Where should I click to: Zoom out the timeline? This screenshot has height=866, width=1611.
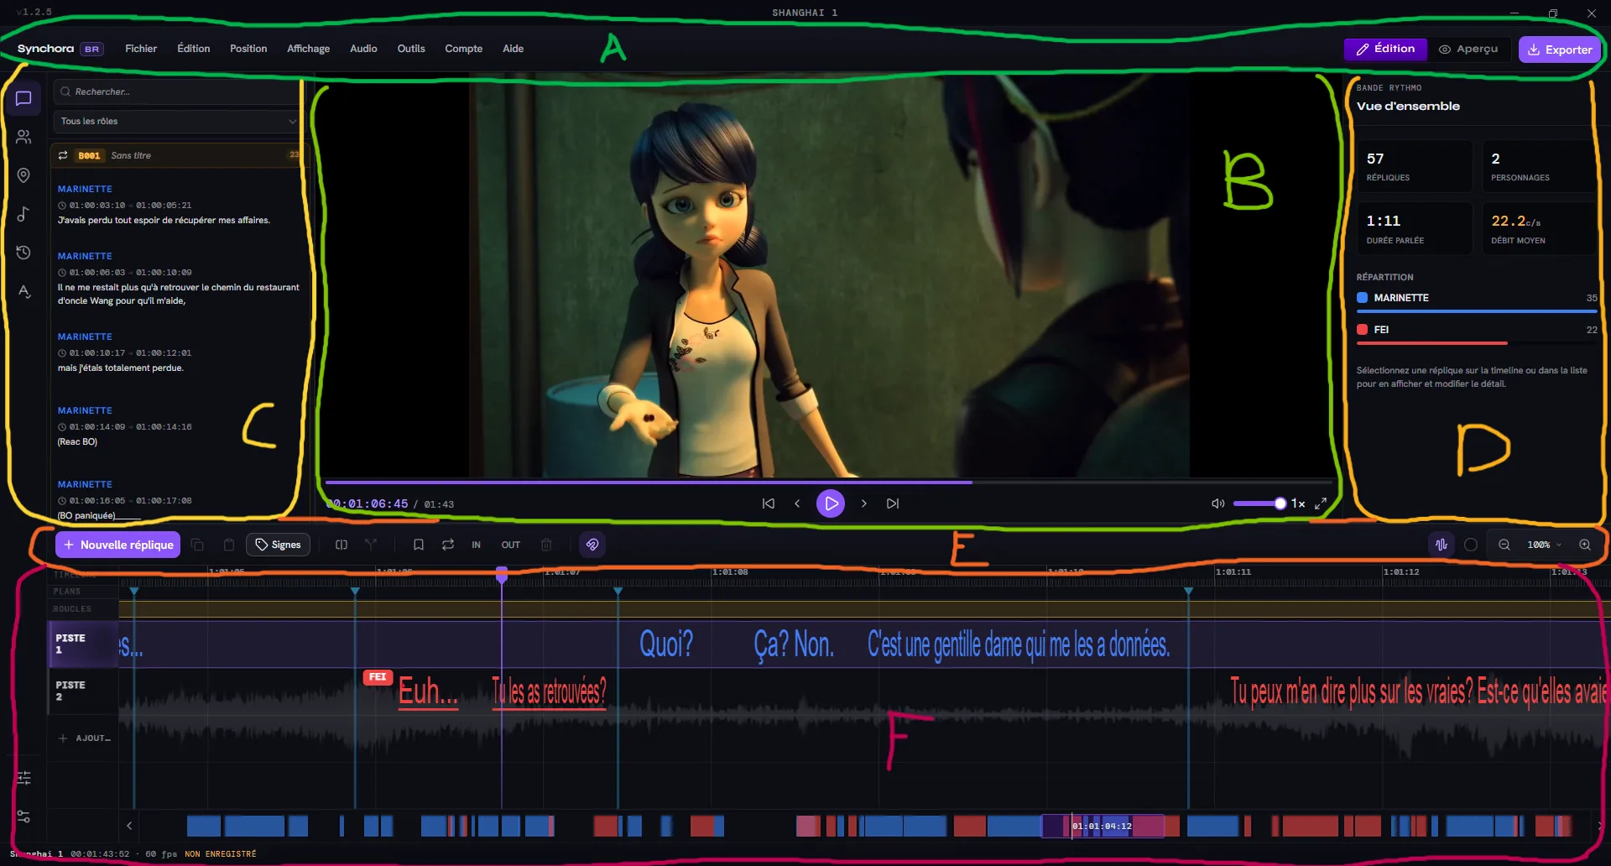tap(1504, 545)
